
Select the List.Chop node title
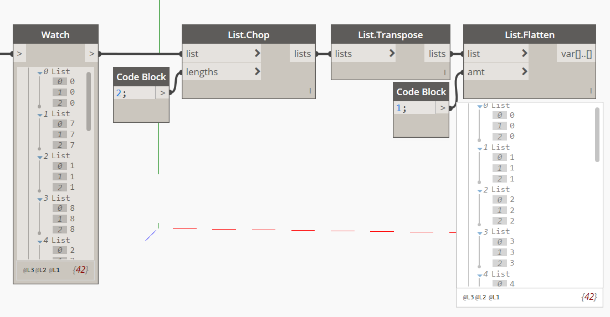248,35
